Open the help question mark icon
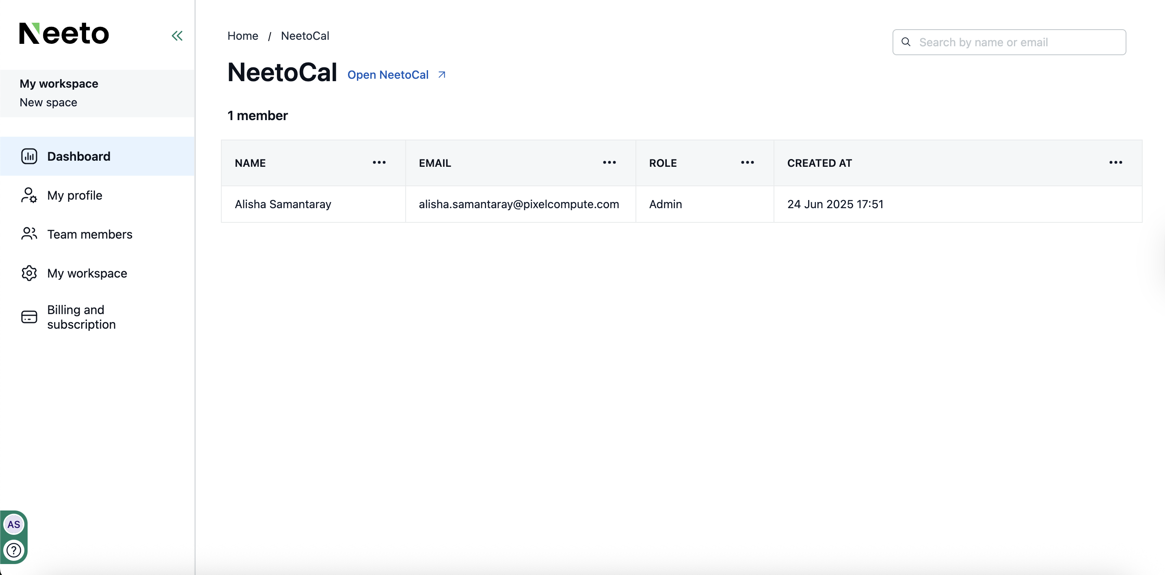This screenshot has width=1165, height=575. point(13,550)
